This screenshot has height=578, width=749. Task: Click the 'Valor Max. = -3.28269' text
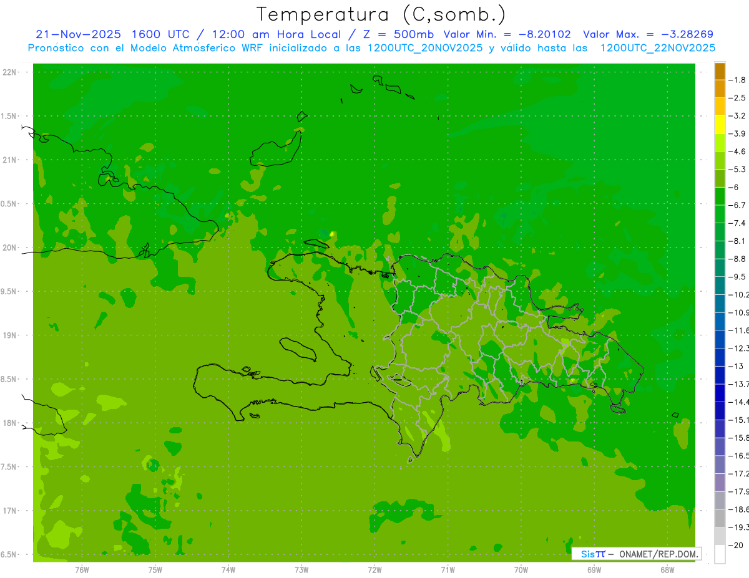click(x=648, y=34)
